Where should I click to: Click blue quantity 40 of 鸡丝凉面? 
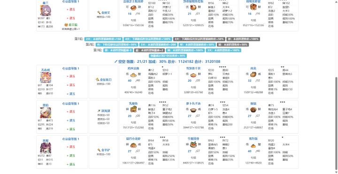[x=130, y=81]
